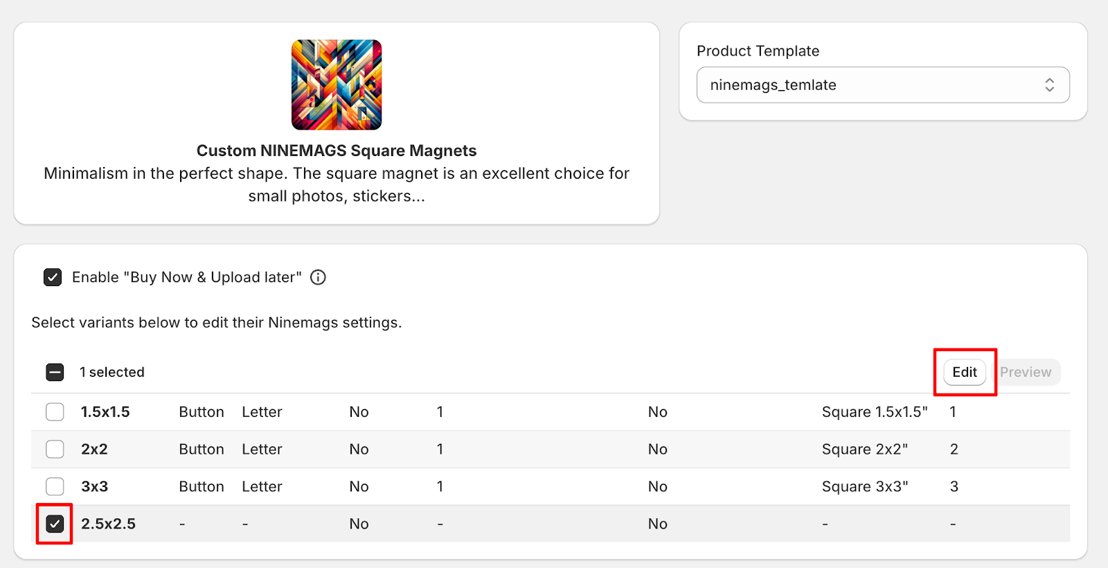Click the Custom NINEMAGS Square Magnets title
Screen dimensions: 1108x568
337,151
